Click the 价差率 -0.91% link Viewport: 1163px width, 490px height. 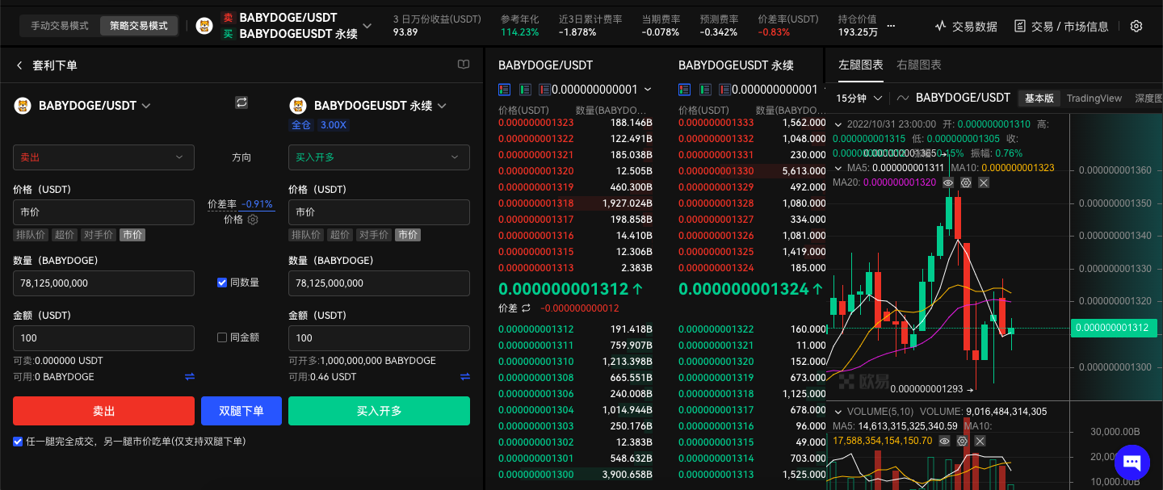point(241,204)
